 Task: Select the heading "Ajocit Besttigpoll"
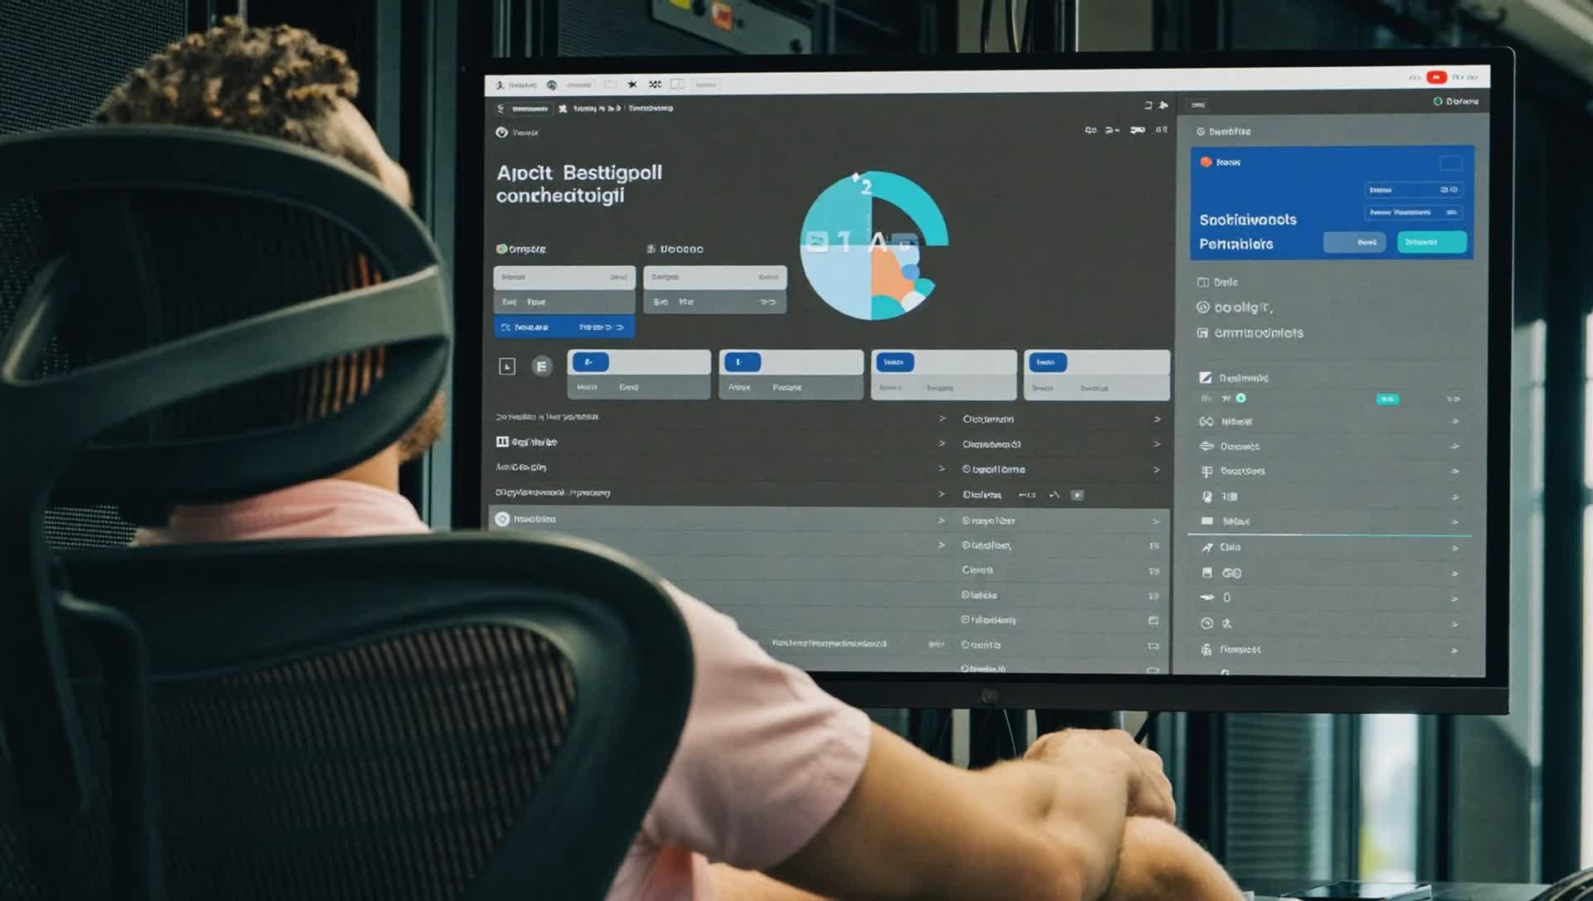point(579,172)
